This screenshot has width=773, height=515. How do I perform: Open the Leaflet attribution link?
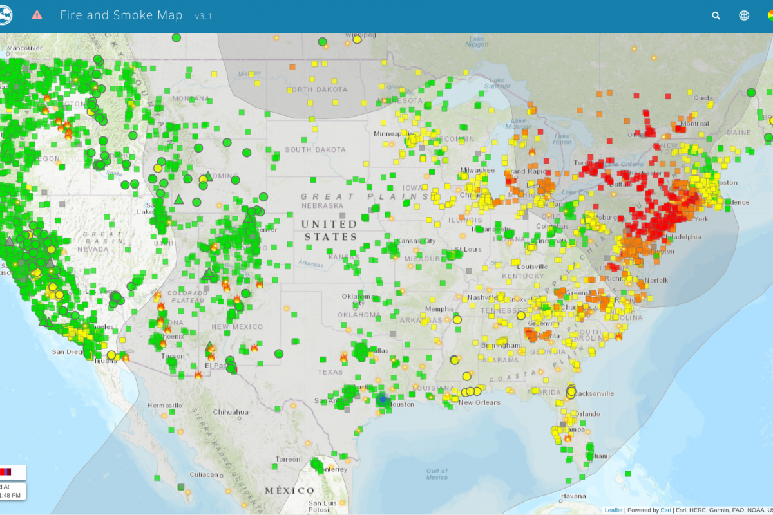(613, 510)
